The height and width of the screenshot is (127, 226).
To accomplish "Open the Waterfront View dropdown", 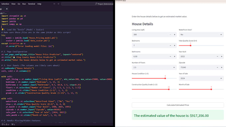I will pyautogui.click(x=201, y=34).
